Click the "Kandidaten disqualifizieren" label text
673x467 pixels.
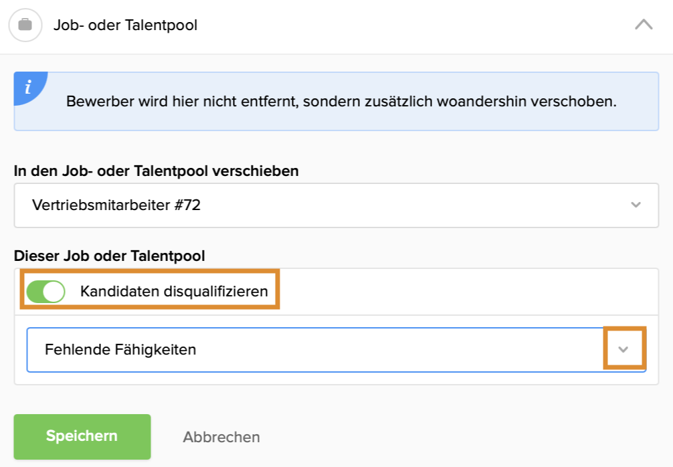tap(174, 292)
